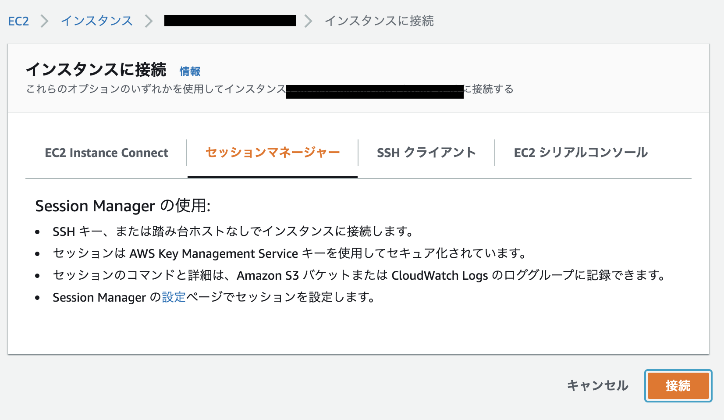This screenshot has width=724, height=420.
Task: Select the redacted instance name in breadcrumb
Action: click(230, 21)
